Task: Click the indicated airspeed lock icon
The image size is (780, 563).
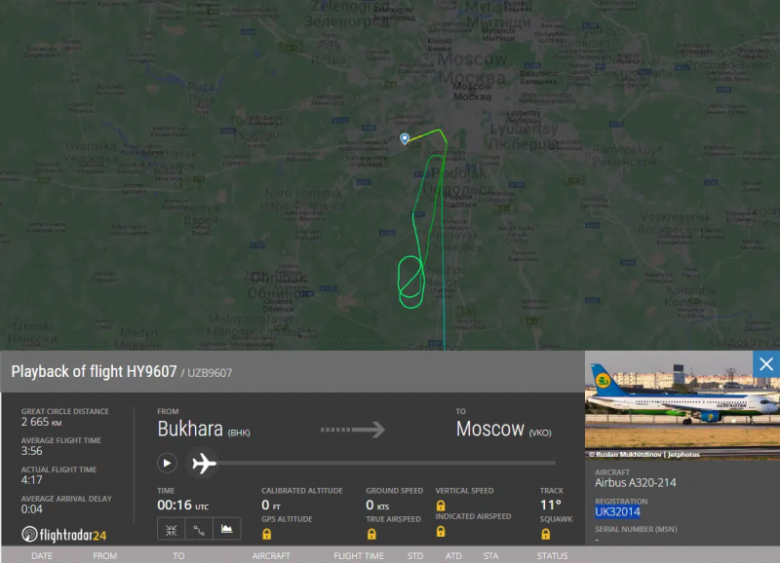Action: point(441,532)
